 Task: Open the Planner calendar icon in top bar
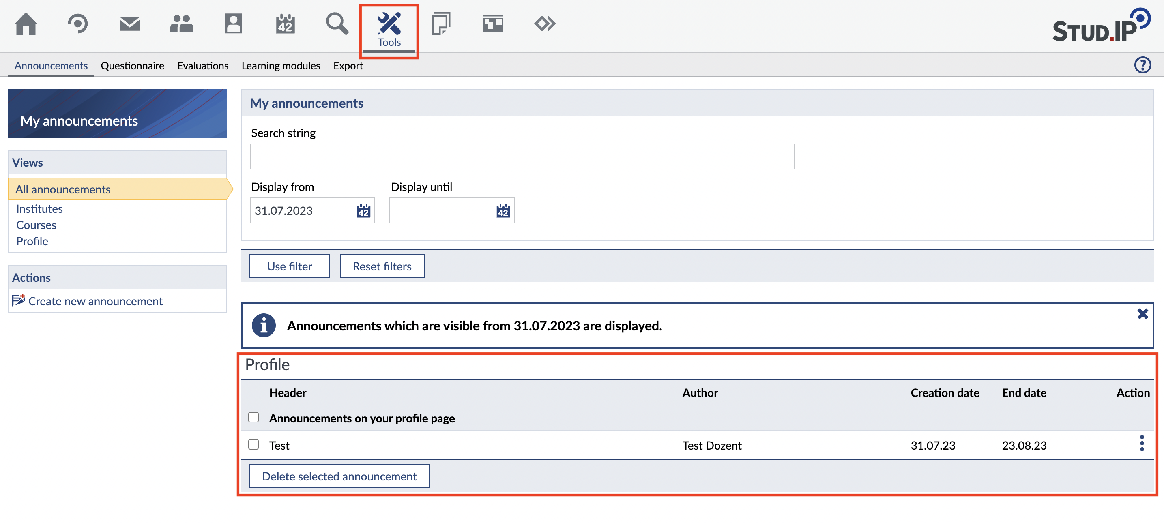[x=285, y=24]
